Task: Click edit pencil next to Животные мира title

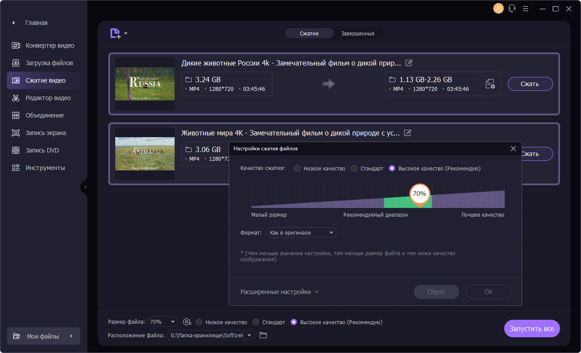Action: point(408,133)
